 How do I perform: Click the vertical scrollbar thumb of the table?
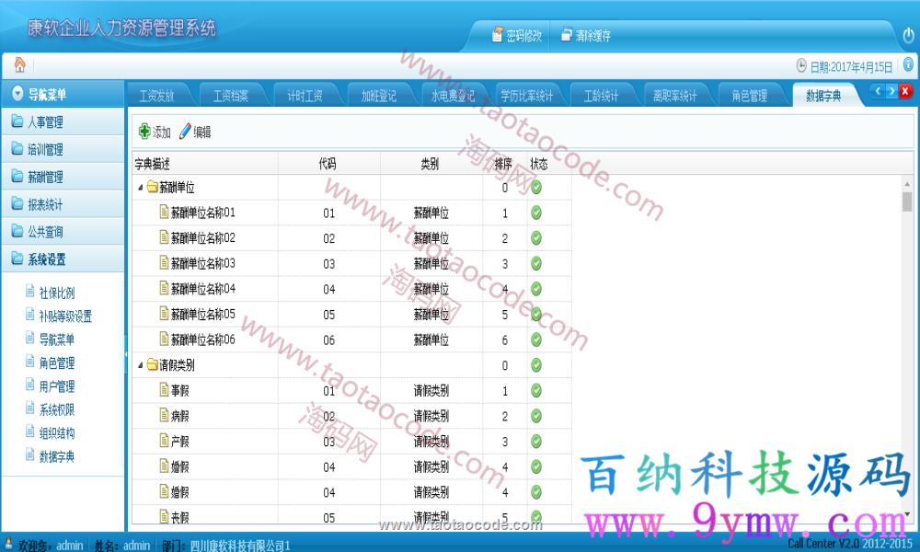coord(907,201)
